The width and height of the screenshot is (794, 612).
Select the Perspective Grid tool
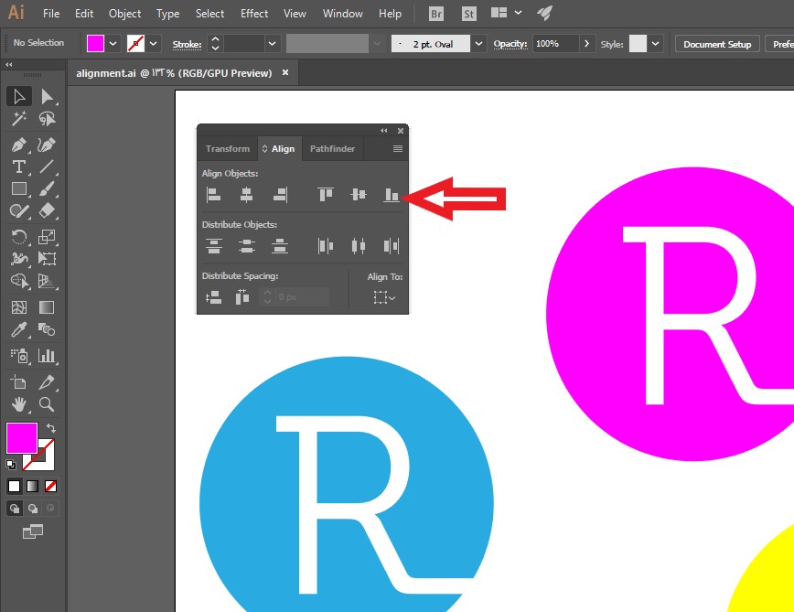[47, 281]
